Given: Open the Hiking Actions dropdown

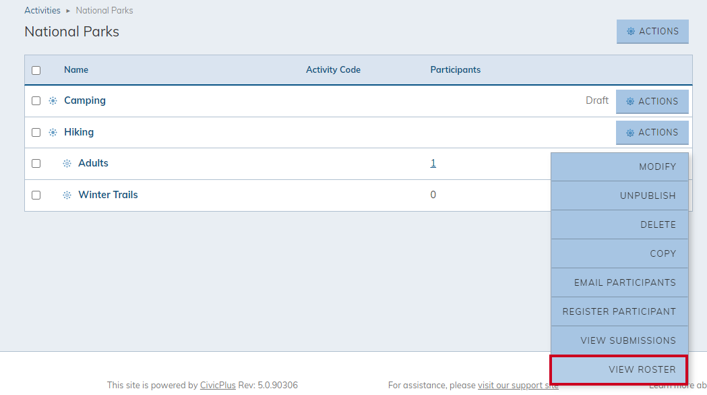Looking at the screenshot, I should [652, 133].
